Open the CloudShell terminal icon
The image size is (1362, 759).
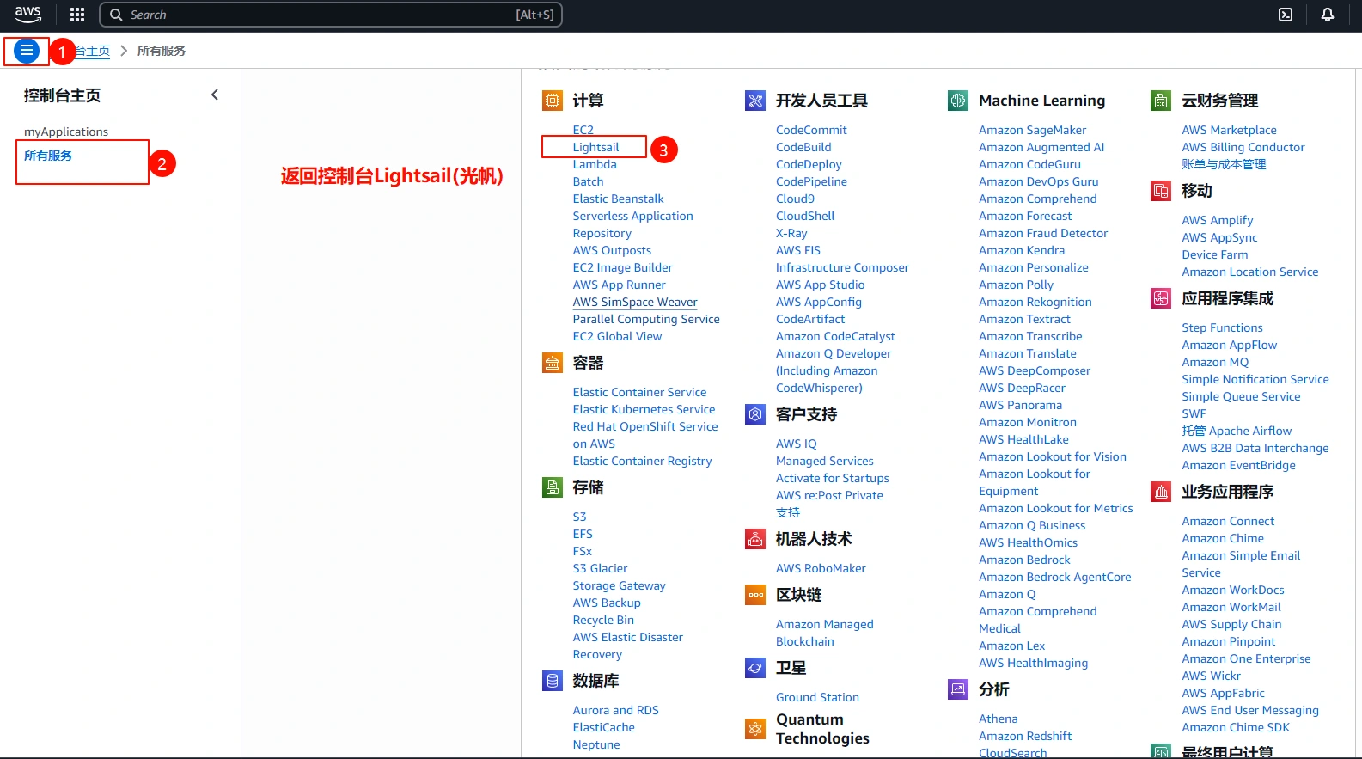[x=1286, y=15]
